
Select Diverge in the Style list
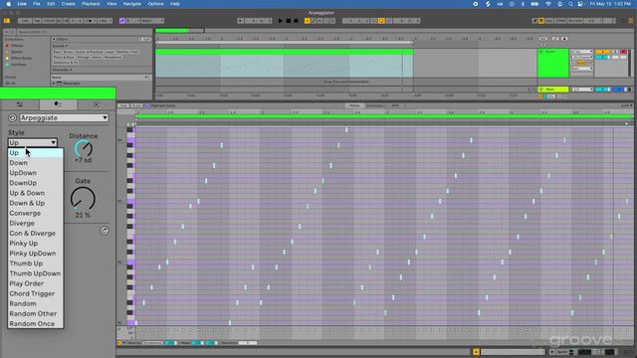36,223
